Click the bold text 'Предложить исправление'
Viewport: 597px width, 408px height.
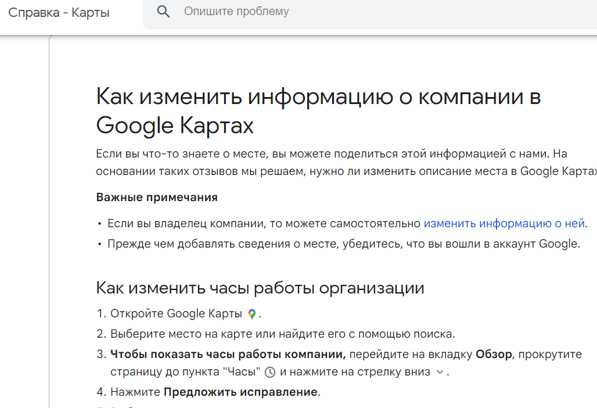[240, 392]
